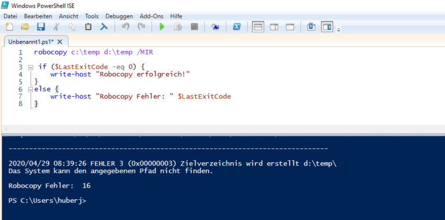Run the script with the green play icon
The height and width of the screenshot is (220, 445).
(x=162, y=27)
